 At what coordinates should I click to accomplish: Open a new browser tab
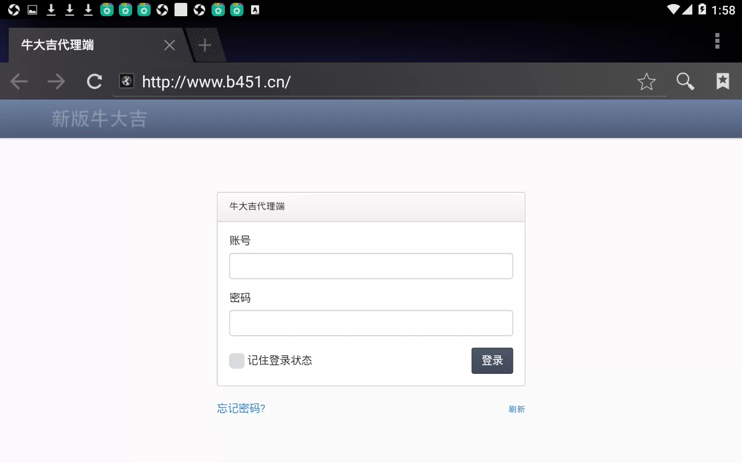[x=204, y=45]
